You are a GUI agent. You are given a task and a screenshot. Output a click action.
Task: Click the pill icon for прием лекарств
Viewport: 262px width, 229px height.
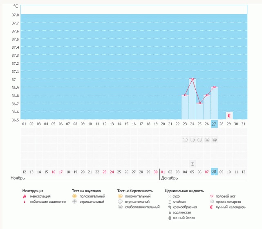pyautogui.click(x=211, y=202)
